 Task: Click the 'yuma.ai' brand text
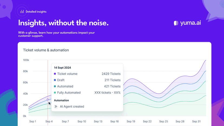[x=190, y=23]
